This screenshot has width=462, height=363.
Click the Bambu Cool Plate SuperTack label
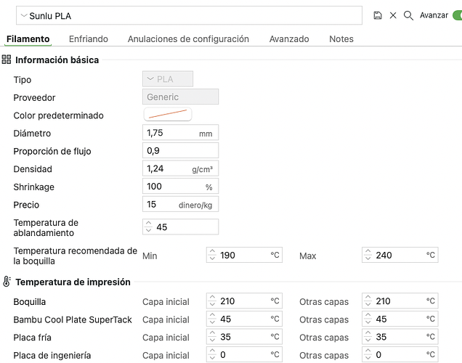(x=73, y=319)
